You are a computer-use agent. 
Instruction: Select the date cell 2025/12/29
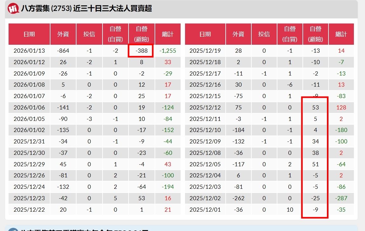(29, 164)
